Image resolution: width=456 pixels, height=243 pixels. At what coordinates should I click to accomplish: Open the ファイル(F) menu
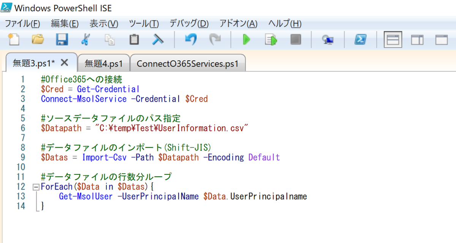tap(22, 24)
